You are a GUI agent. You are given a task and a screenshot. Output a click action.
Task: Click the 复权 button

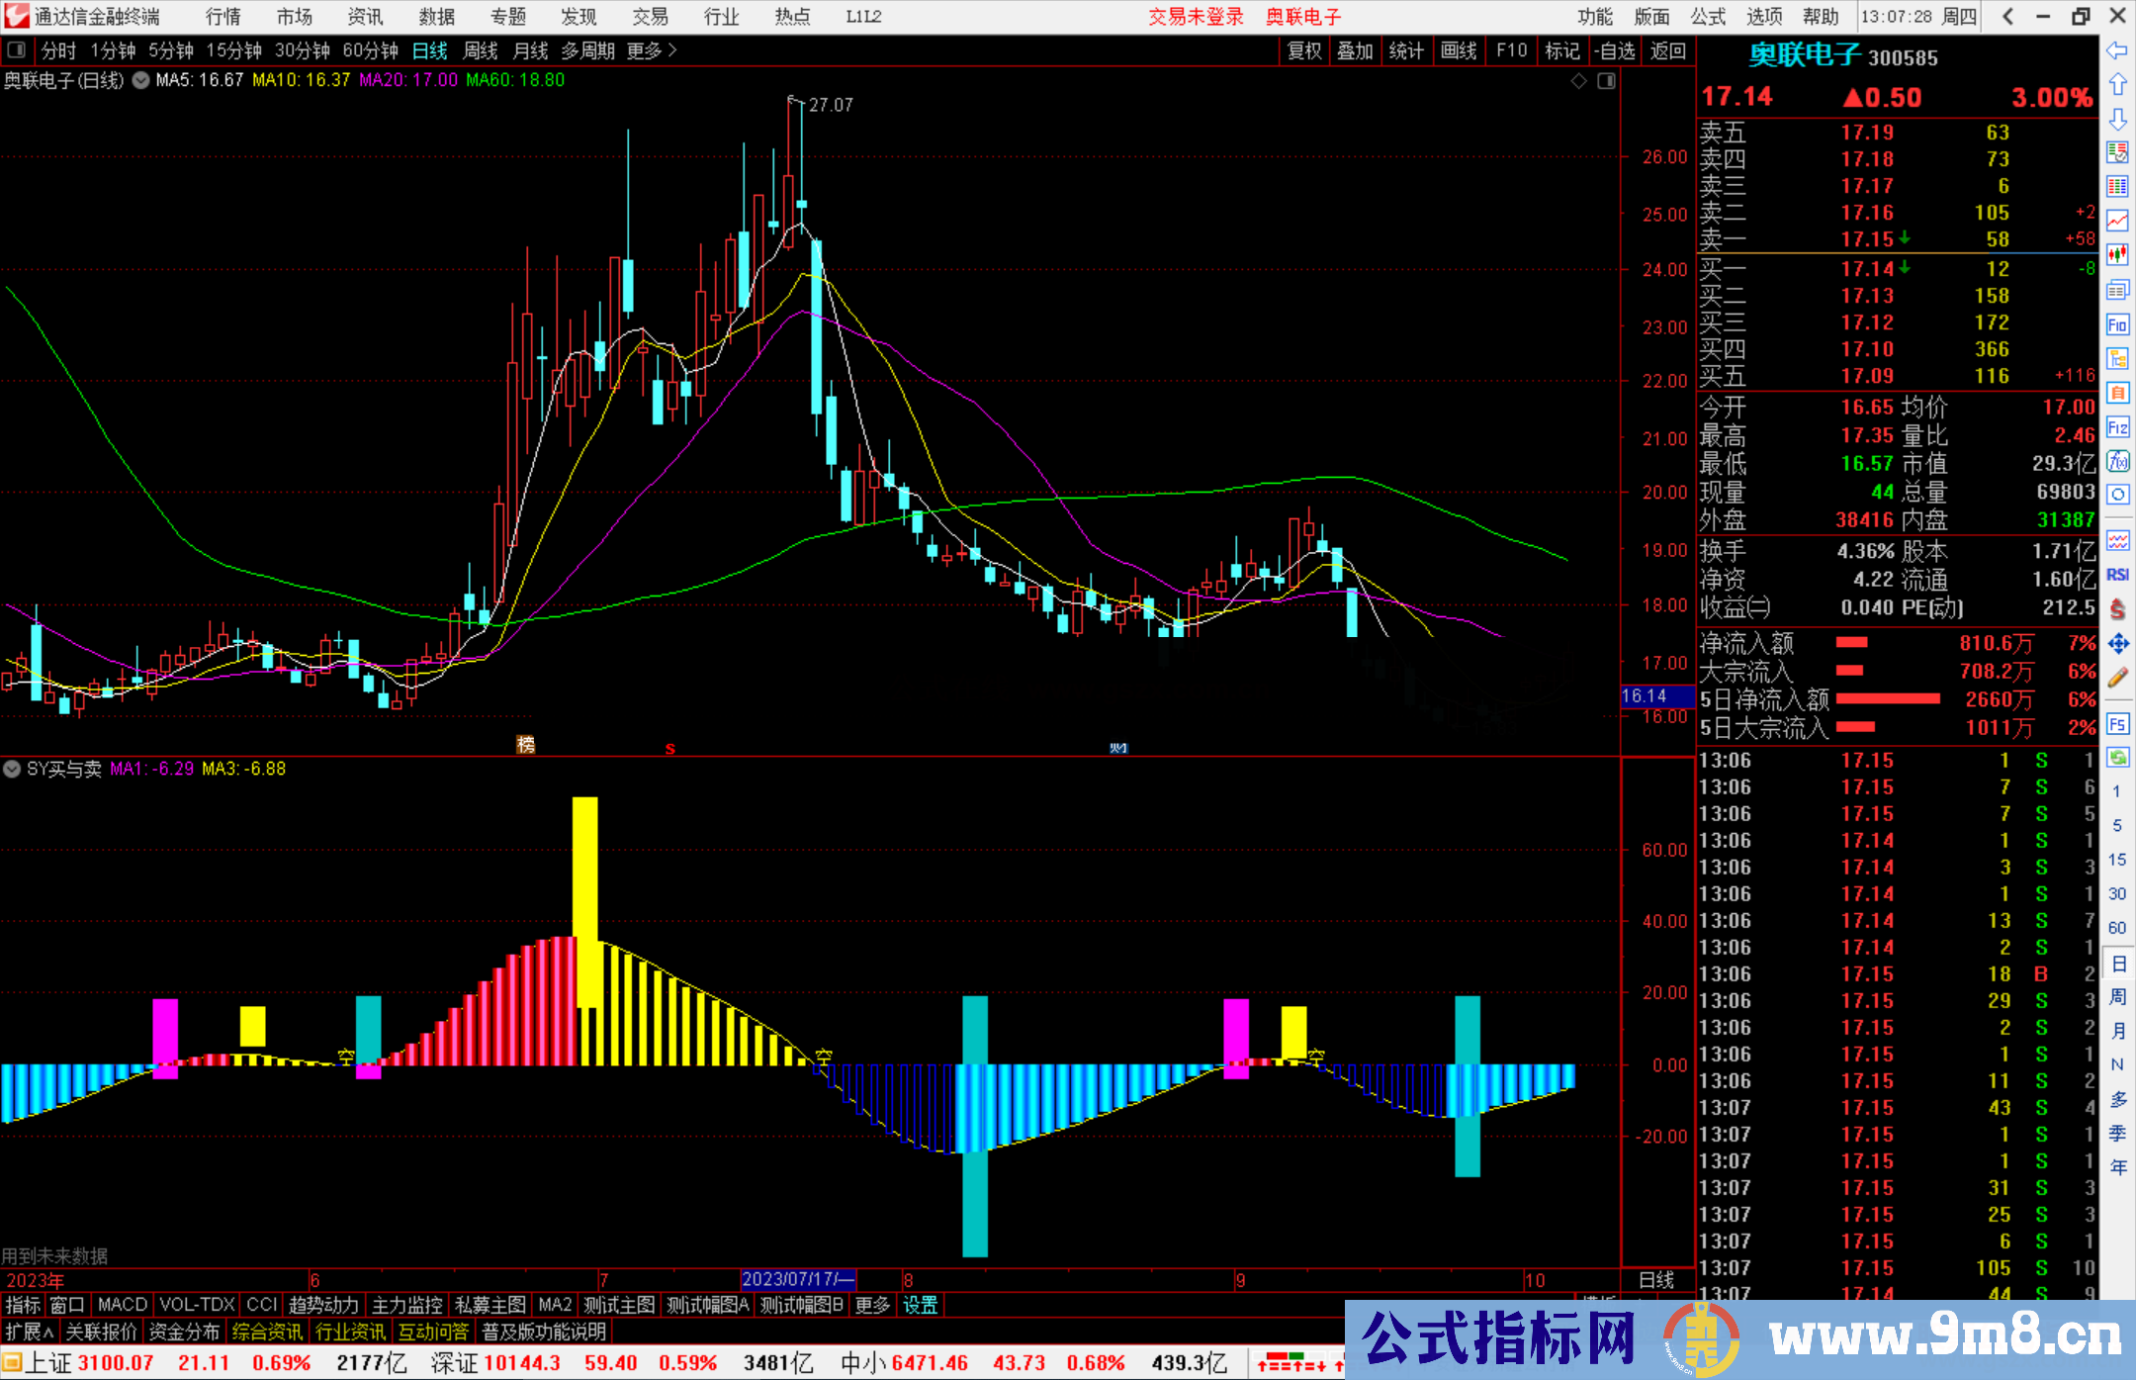pos(1304,50)
